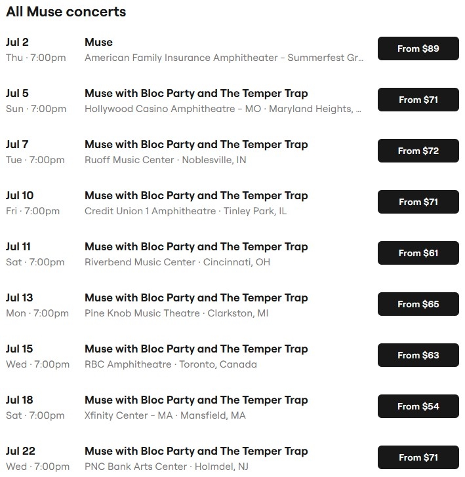Screen dimensions: 465x477
Task: Select Credit Union 1 Amphitheatre venue line
Action: [x=186, y=211]
